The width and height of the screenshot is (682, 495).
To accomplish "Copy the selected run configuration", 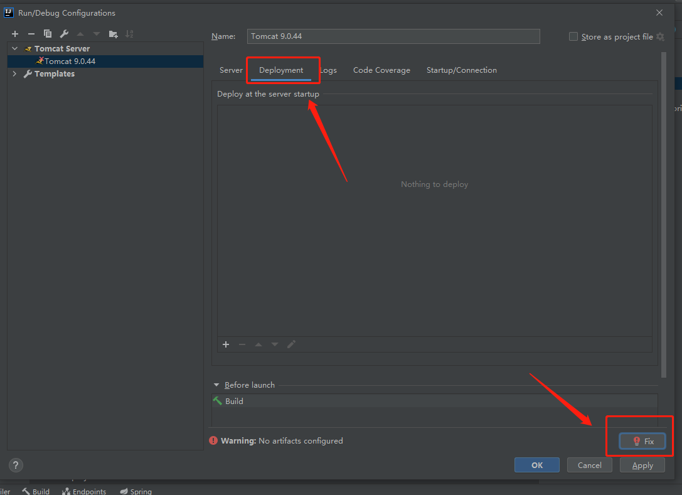I will [48, 34].
